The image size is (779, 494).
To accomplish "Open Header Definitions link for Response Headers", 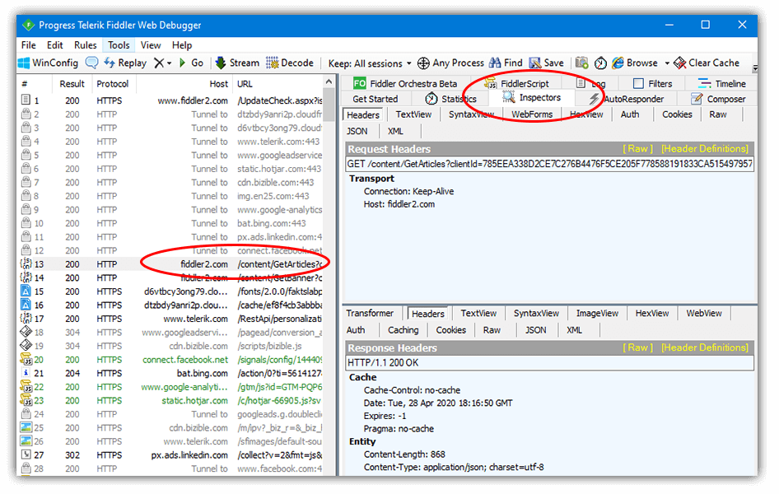I will click(x=705, y=347).
